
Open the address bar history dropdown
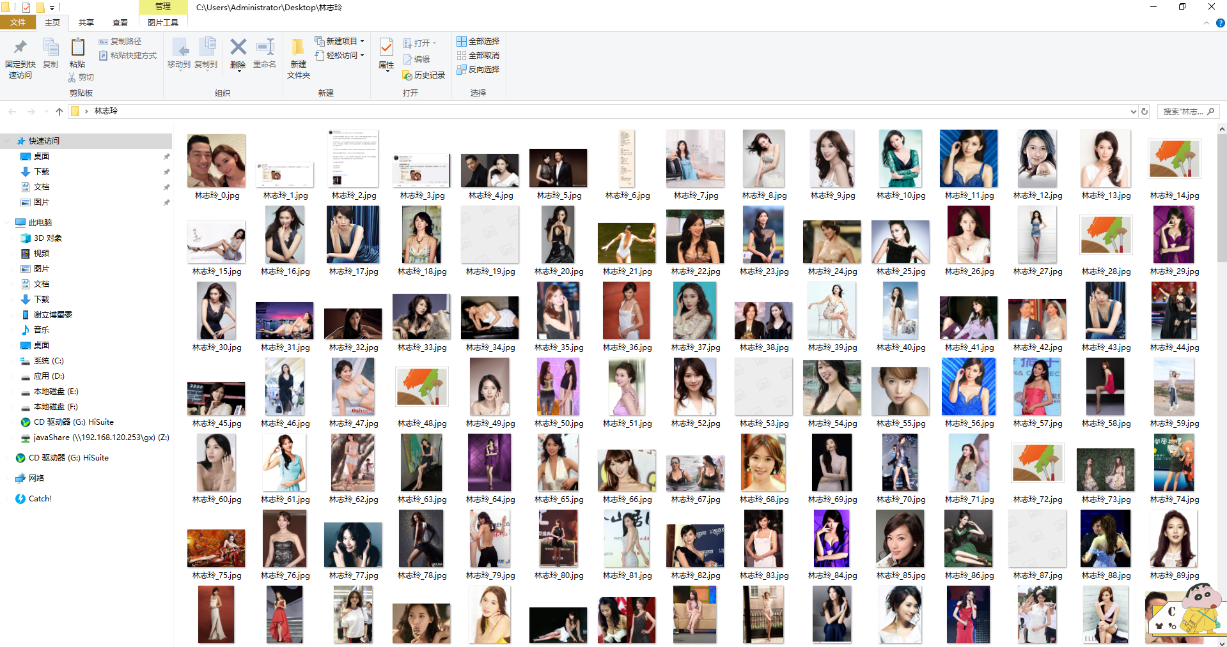tap(1133, 111)
